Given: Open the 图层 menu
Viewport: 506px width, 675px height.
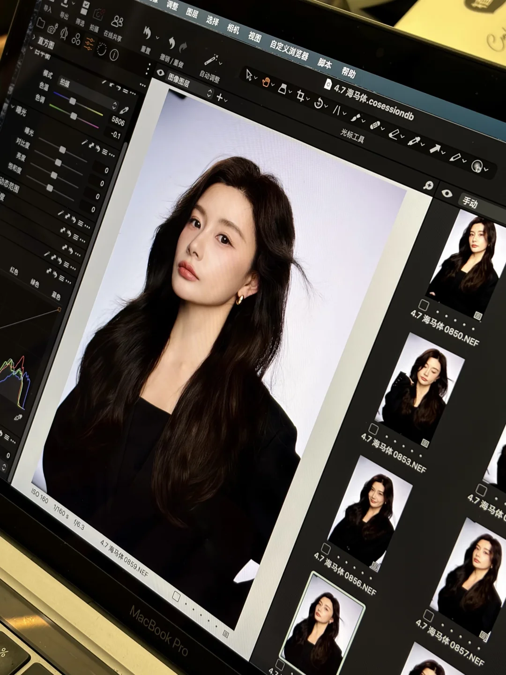Looking at the screenshot, I should click(192, 13).
